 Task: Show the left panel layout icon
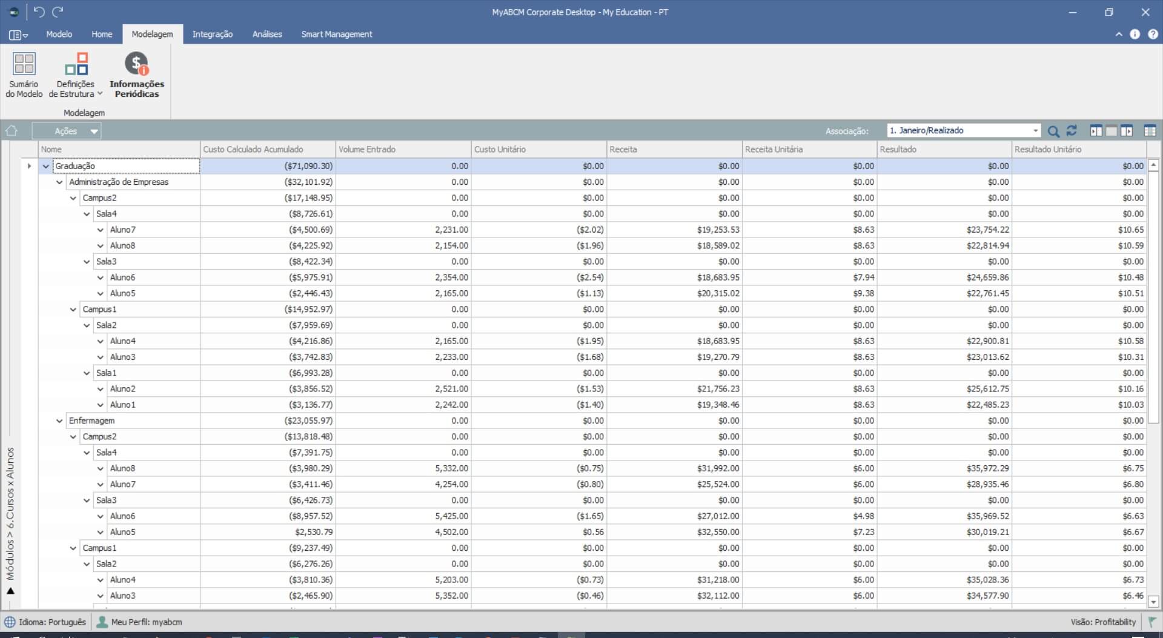[1096, 131]
